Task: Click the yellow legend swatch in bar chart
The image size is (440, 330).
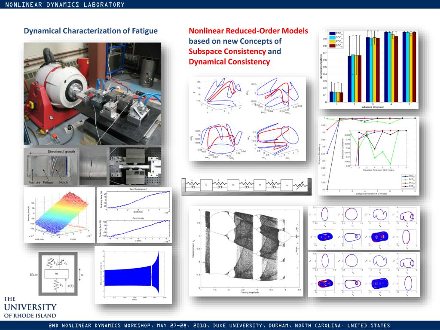Action: 333,42
